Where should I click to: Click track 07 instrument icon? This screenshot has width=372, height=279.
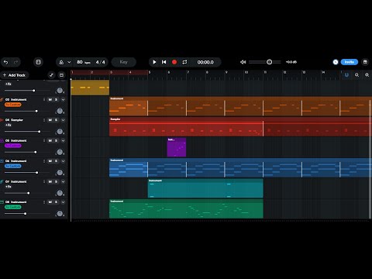tap(2, 181)
